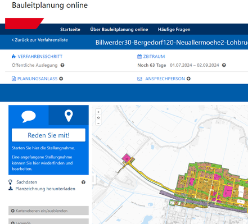
Task: Reset map zoom with circle button
Action: 98,117
